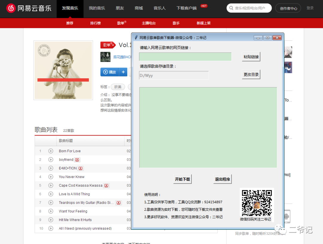Play song boyfriend
This screenshot has width=323, height=244.
pyautogui.click(x=51, y=159)
